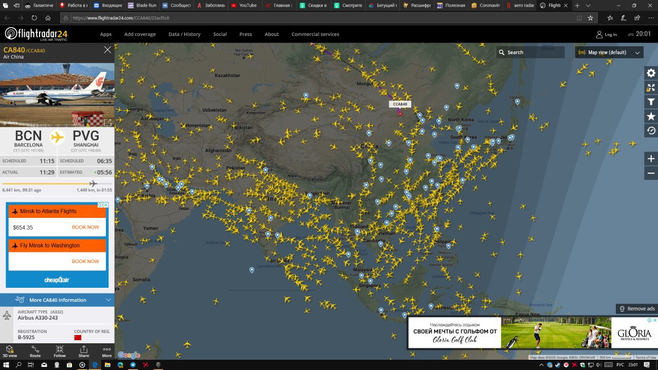
Task: Show hidden system tray icons chevron
Action: coord(542,365)
